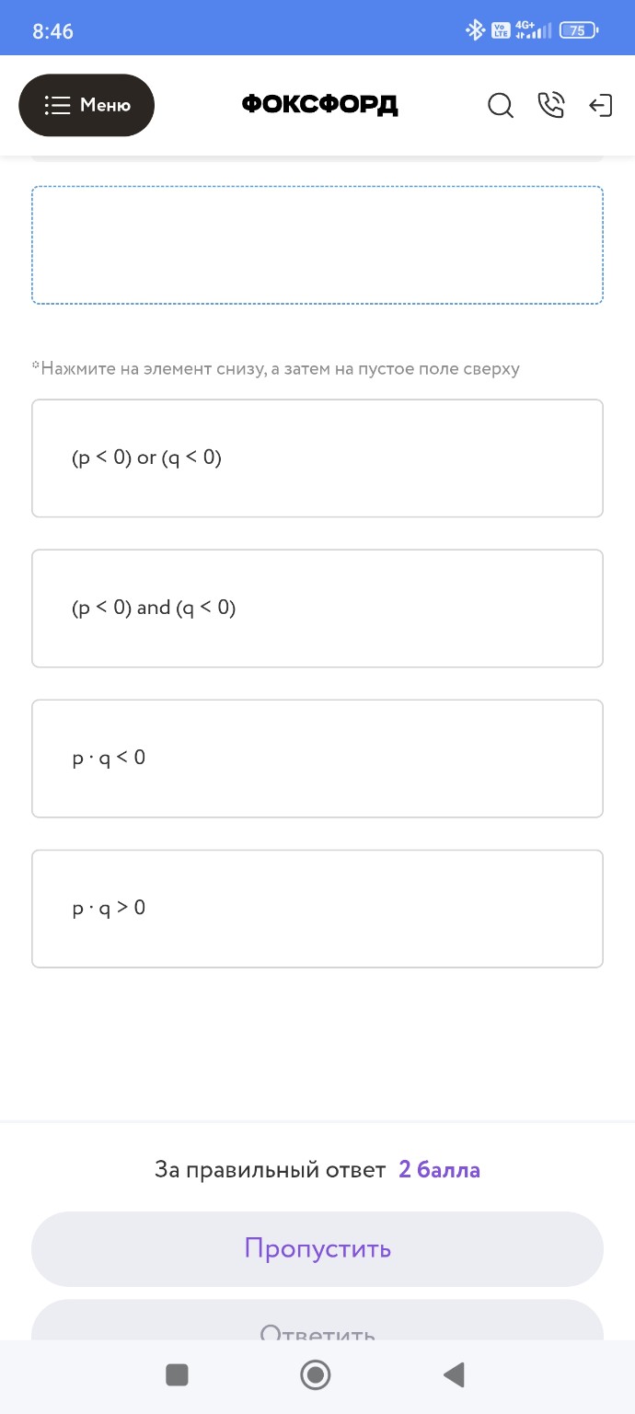Screen dimensions: 635x1414
Task: Tap the Android back navigation triangle
Action: [x=454, y=1374]
